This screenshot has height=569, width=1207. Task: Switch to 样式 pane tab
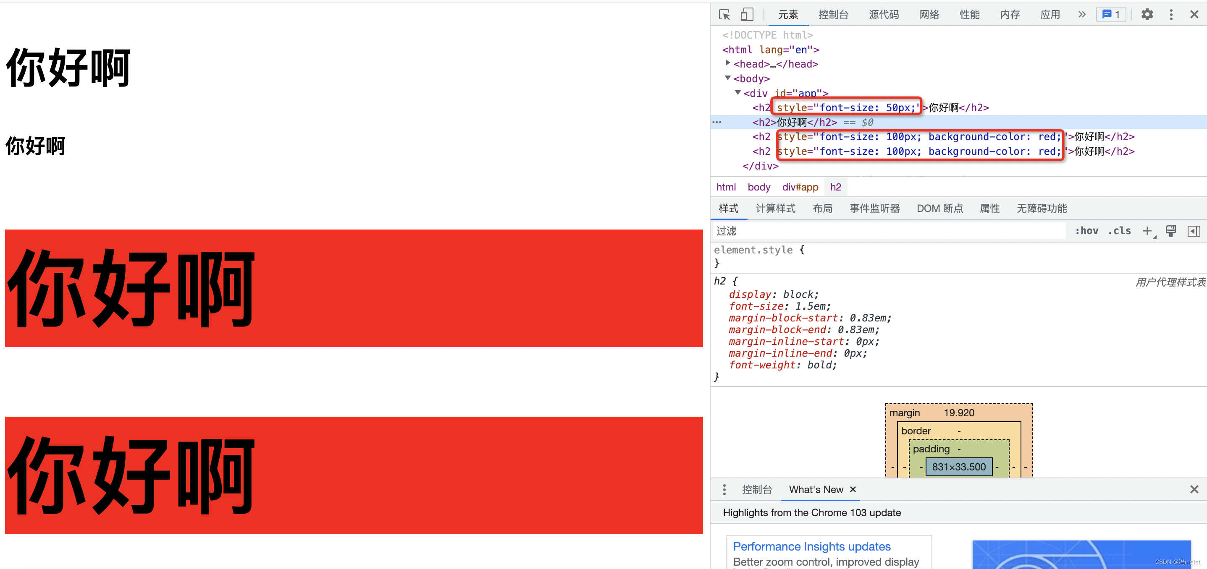[728, 209]
